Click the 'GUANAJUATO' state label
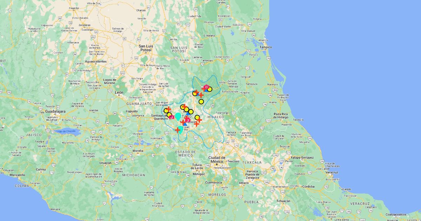Image resolution: width=421 pixels, height=221 pixels. (x=140, y=104)
